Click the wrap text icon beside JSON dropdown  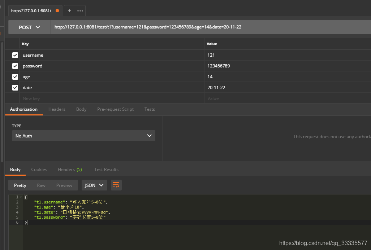pos(116,185)
